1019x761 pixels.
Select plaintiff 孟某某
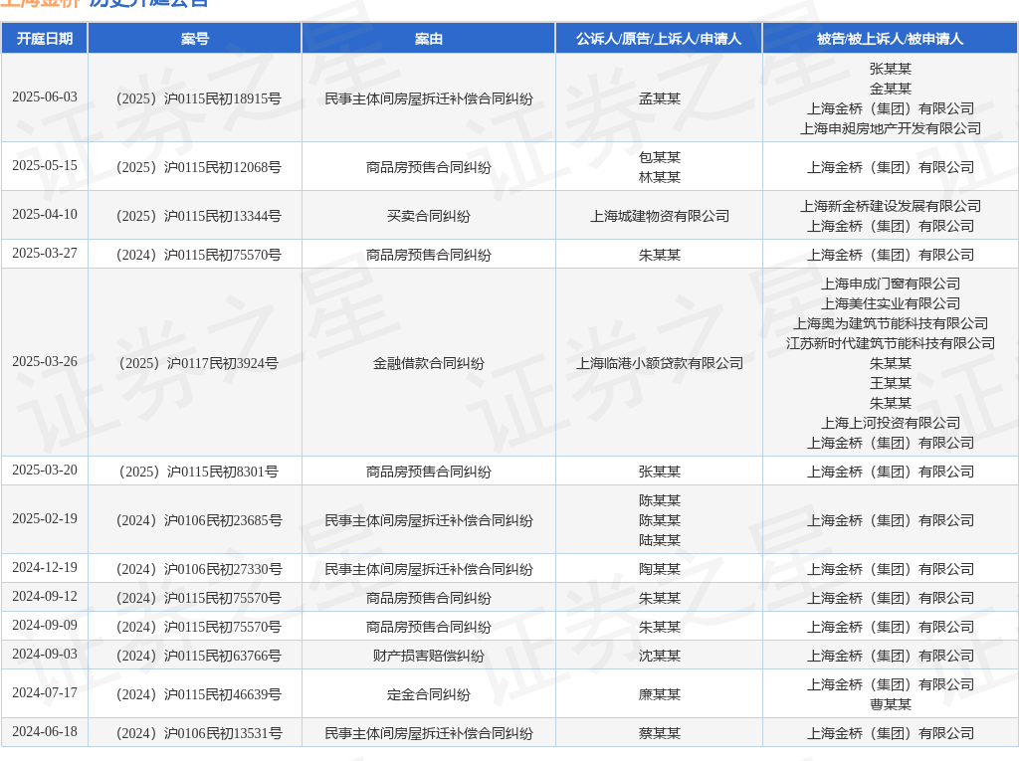[x=659, y=98]
